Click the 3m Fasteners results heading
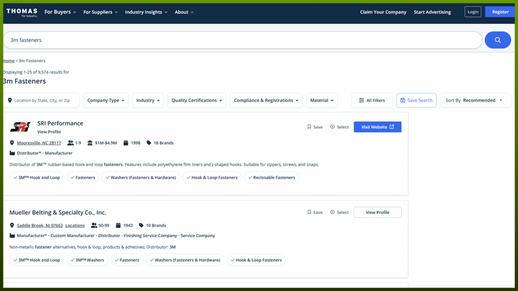The height and width of the screenshot is (291, 518). pyautogui.click(x=24, y=81)
